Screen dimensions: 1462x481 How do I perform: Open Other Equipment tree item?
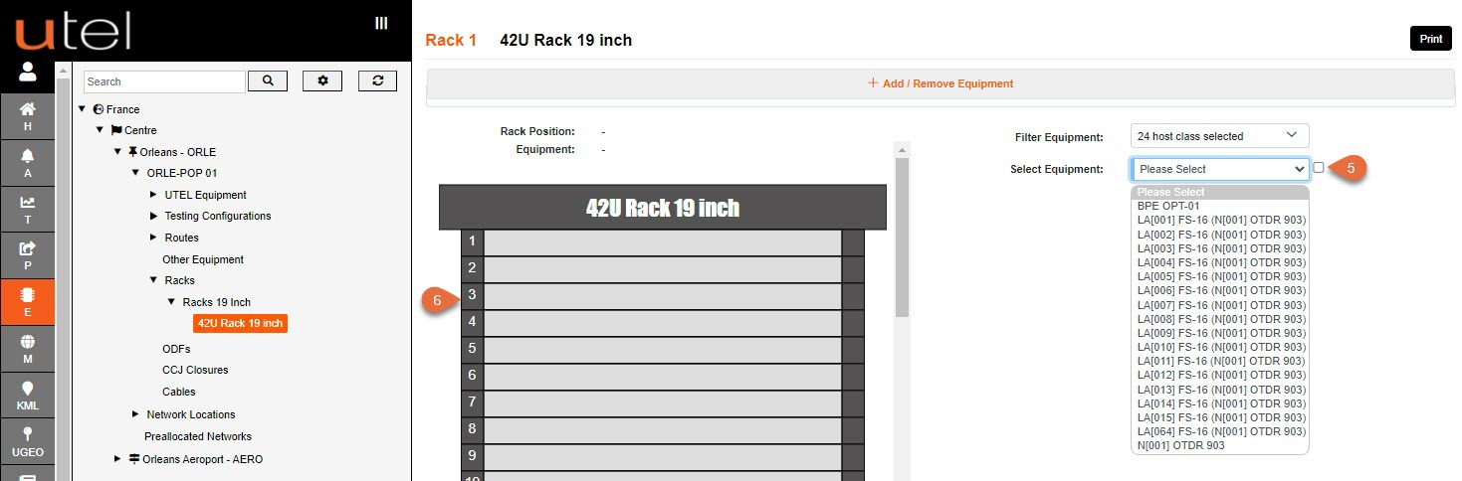coord(203,259)
